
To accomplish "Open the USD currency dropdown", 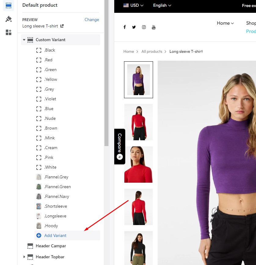I will 133,5.
